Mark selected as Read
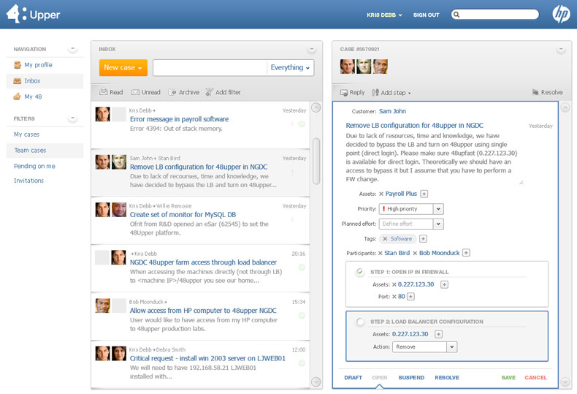577x394 pixels. [111, 92]
